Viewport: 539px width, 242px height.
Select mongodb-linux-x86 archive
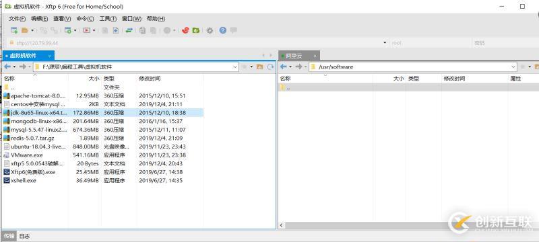click(103, 122)
